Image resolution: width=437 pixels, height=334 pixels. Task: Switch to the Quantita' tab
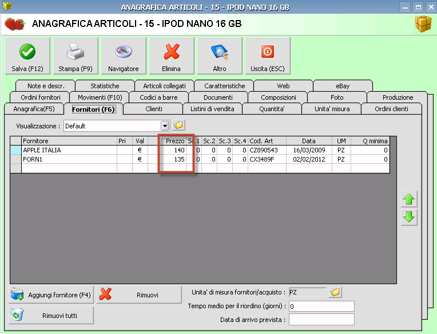272,109
